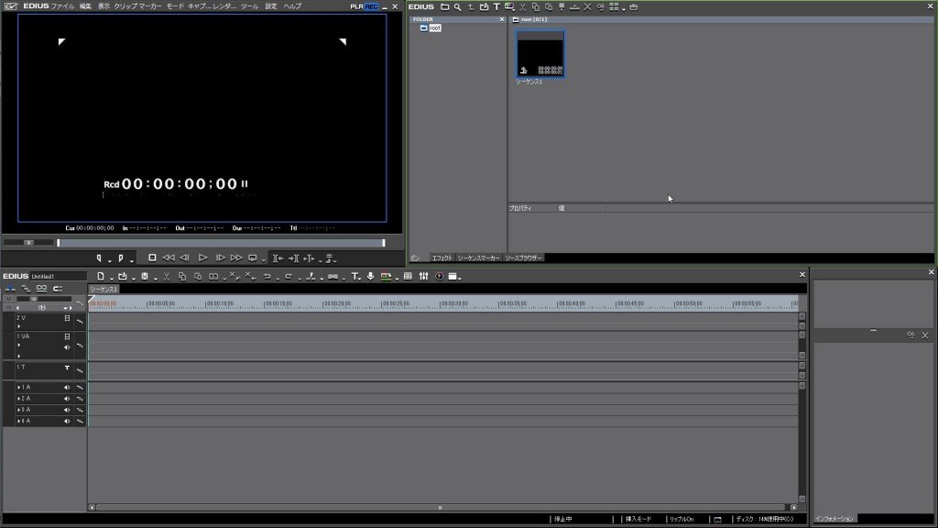Open the マーカー (Marker) menu
Screen dimensions: 938x528
pos(150,6)
